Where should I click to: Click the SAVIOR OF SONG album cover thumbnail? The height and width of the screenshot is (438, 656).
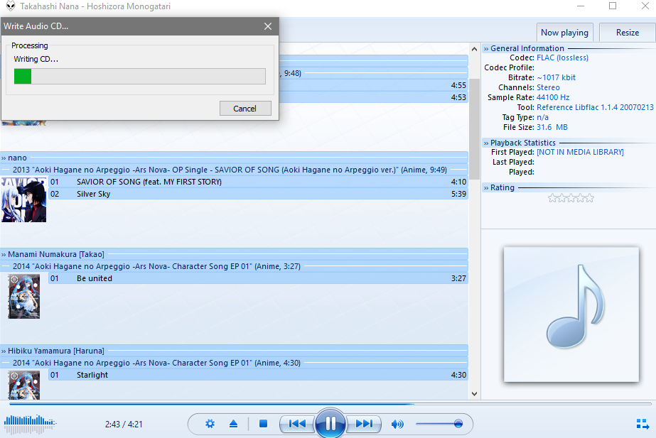pos(23,200)
